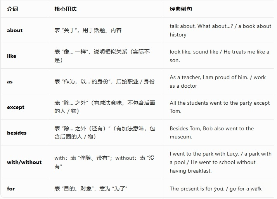Click the usage text 表"关于"，用于话题、内容
The width and height of the screenshot is (277, 199).
pyautogui.click(x=88, y=30)
